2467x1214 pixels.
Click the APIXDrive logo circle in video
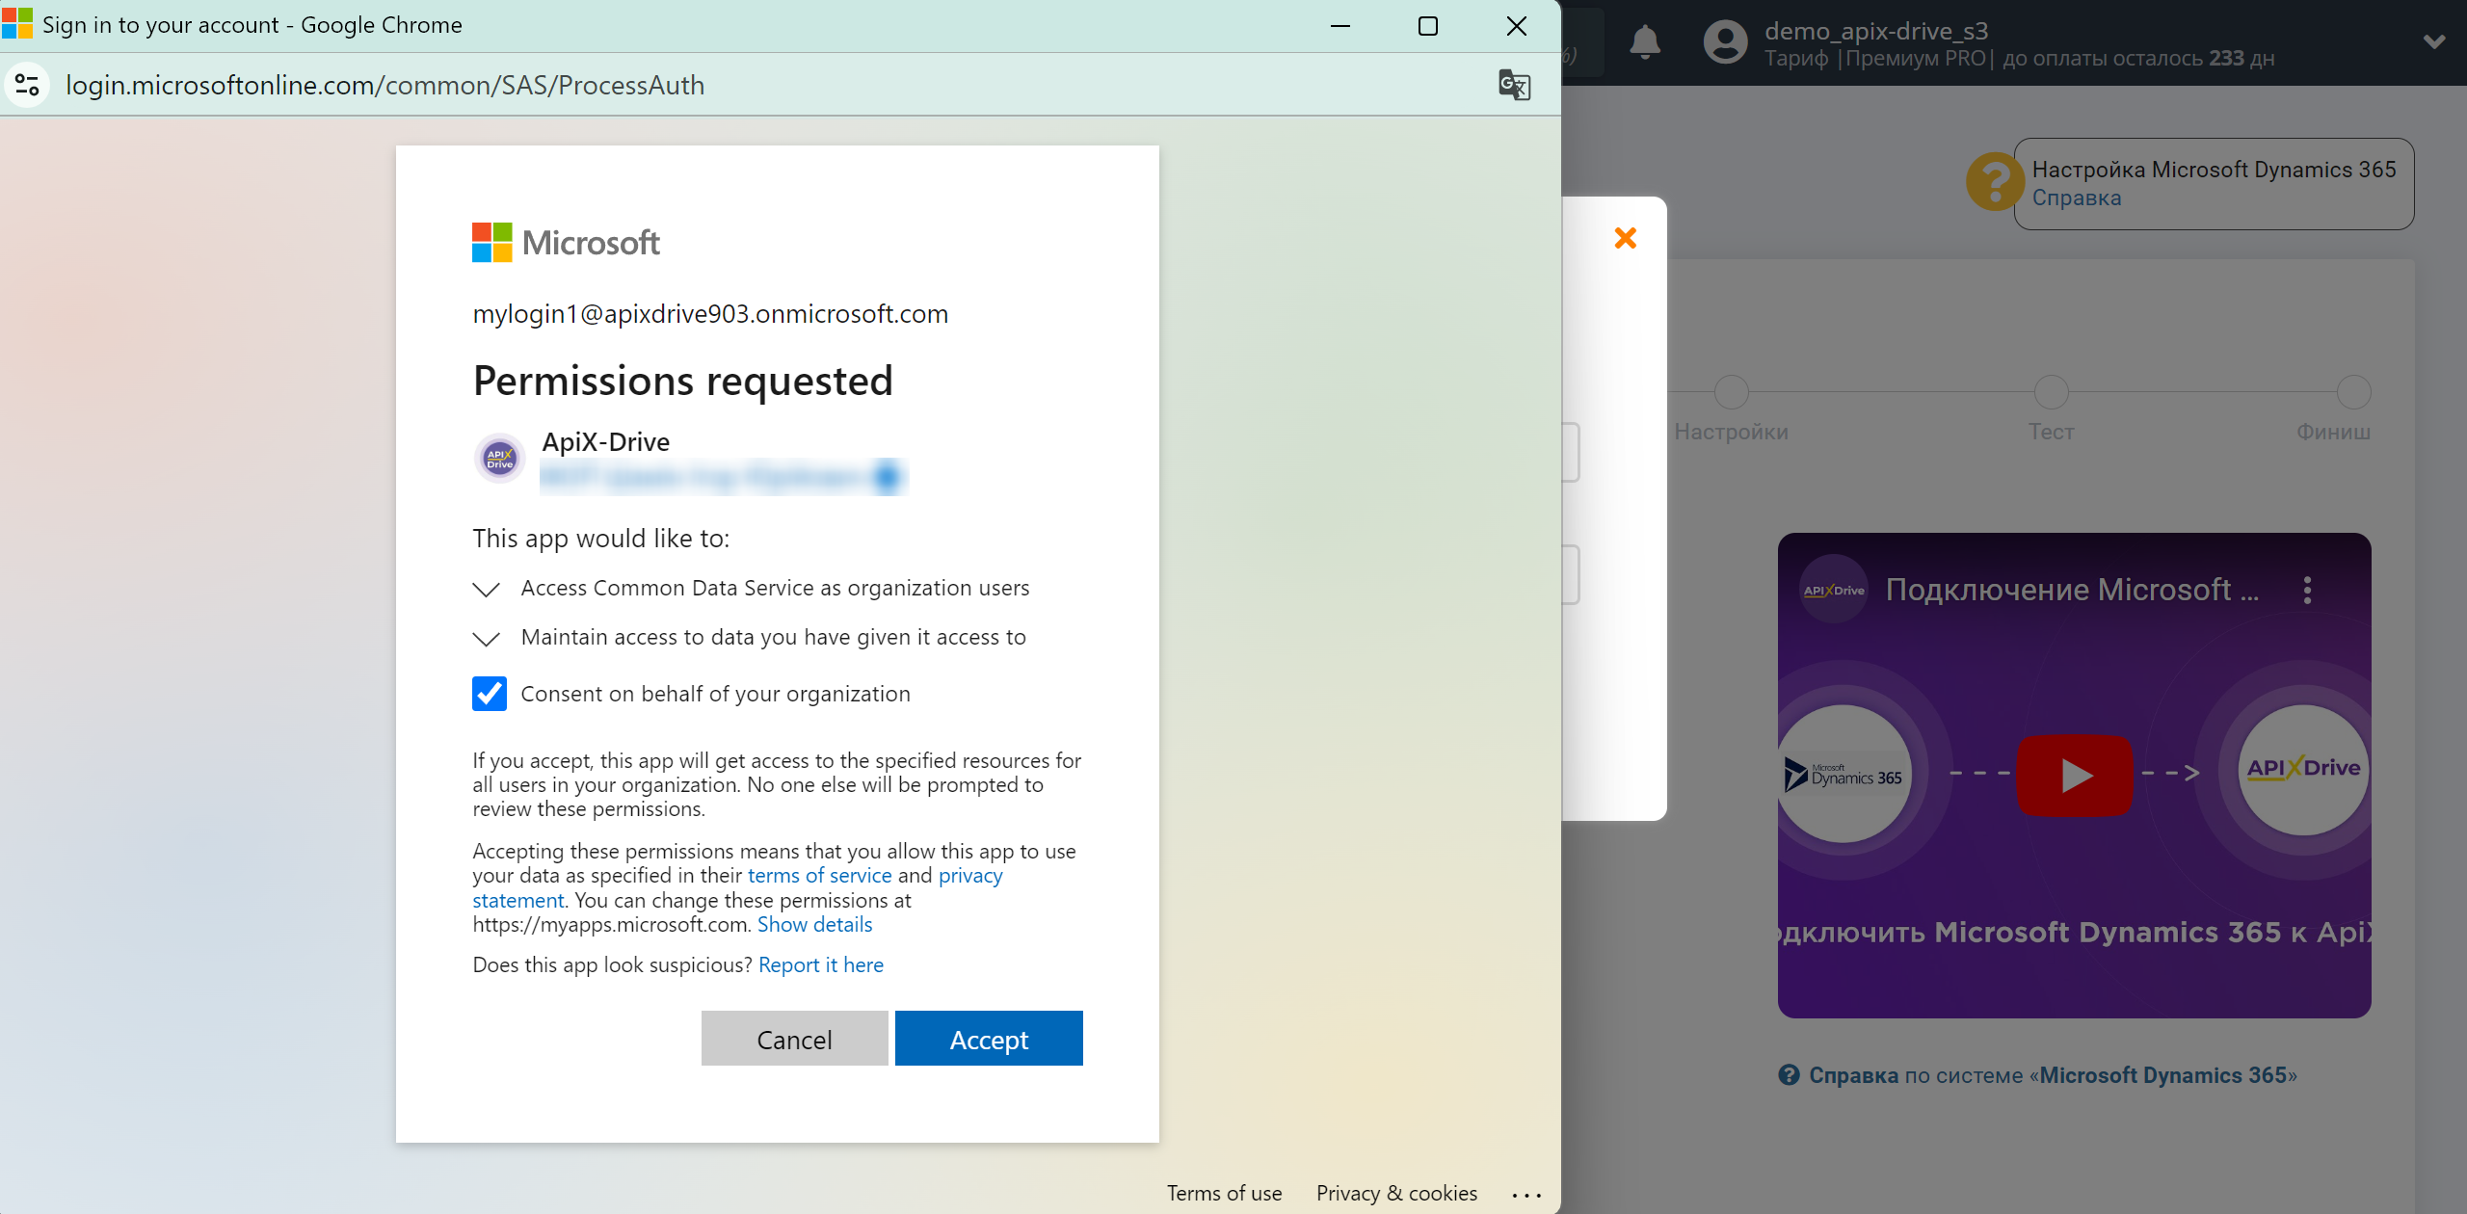[2304, 769]
